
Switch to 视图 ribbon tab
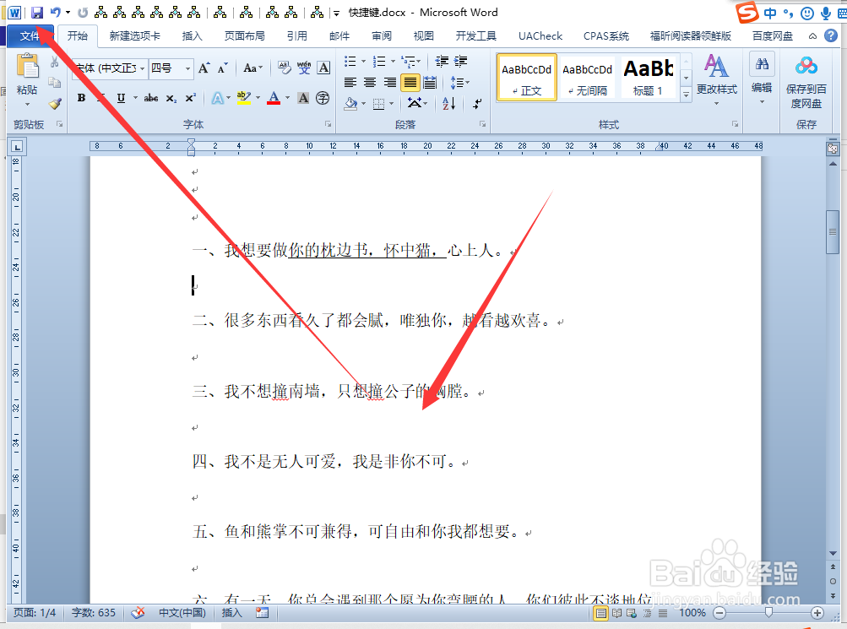(x=424, y=36)
